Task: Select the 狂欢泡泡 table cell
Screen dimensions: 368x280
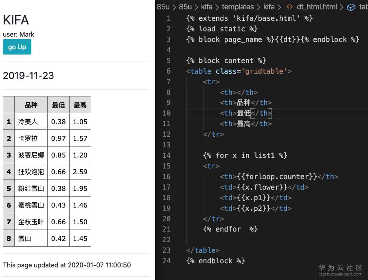Action: point(31,172)
